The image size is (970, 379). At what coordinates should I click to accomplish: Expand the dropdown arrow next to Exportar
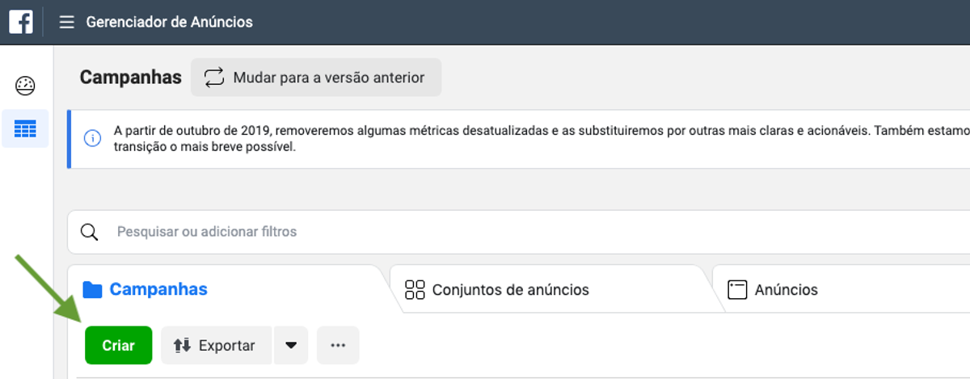pyautogui.click(x=291, y=345)
